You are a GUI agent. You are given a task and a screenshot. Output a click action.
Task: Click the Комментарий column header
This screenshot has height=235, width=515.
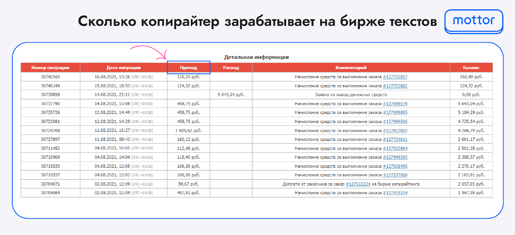coord(351,68)
